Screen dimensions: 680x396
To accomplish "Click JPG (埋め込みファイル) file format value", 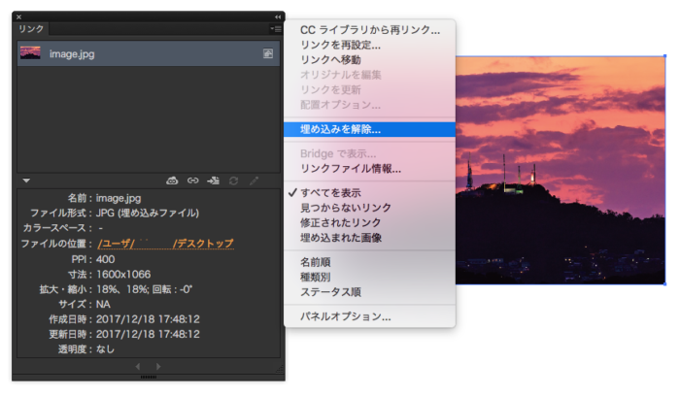I will 148,213.
